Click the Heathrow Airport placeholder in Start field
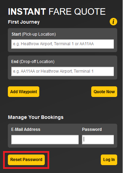Screen dimensions: 123x173 coord(37,44)
